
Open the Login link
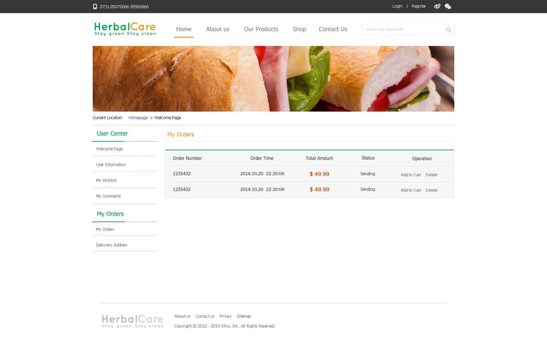point(397,6)
